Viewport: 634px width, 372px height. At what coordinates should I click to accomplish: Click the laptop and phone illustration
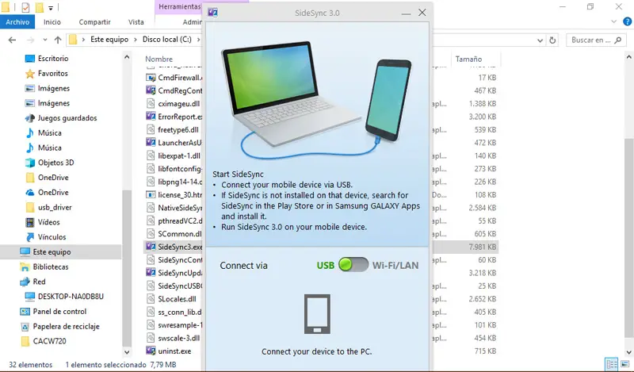[x=316, y=100]
